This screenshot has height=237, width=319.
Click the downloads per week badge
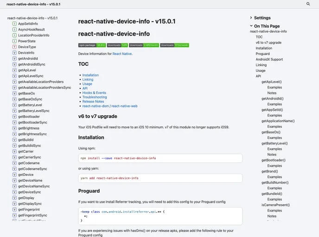[x=175, y=45]
